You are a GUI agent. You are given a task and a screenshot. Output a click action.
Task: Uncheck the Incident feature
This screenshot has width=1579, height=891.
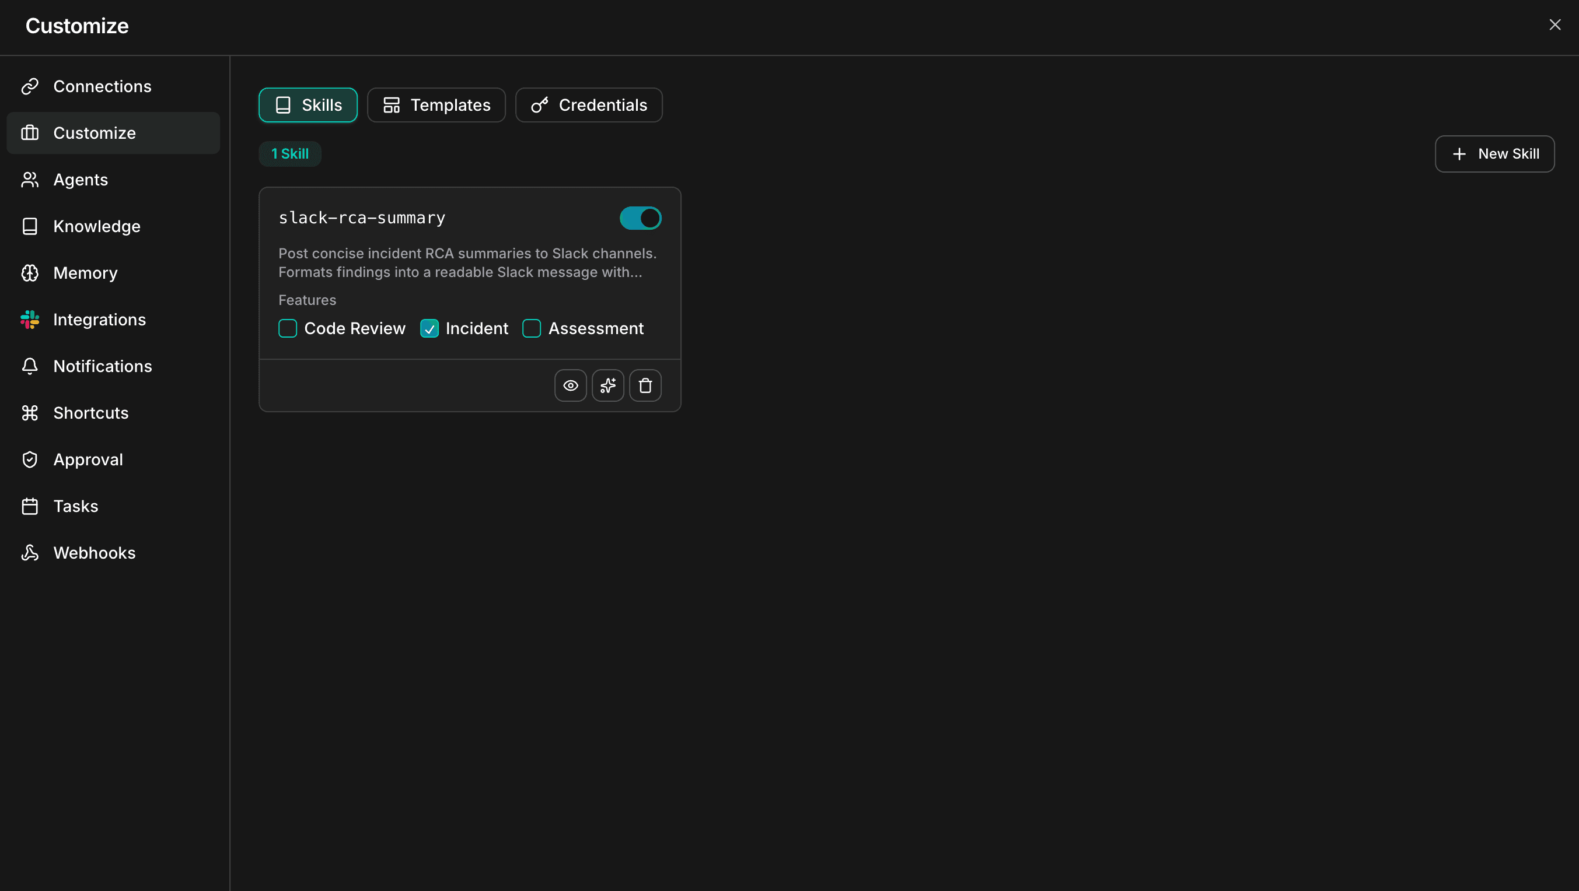pos(429,328)
